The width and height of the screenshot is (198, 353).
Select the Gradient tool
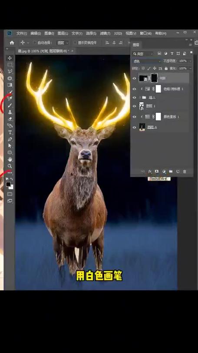click(10, 85)
